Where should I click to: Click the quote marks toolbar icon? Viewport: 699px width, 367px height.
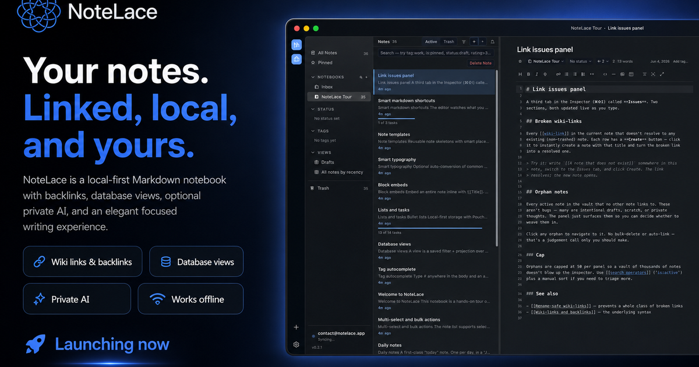(x=592, y=74)
